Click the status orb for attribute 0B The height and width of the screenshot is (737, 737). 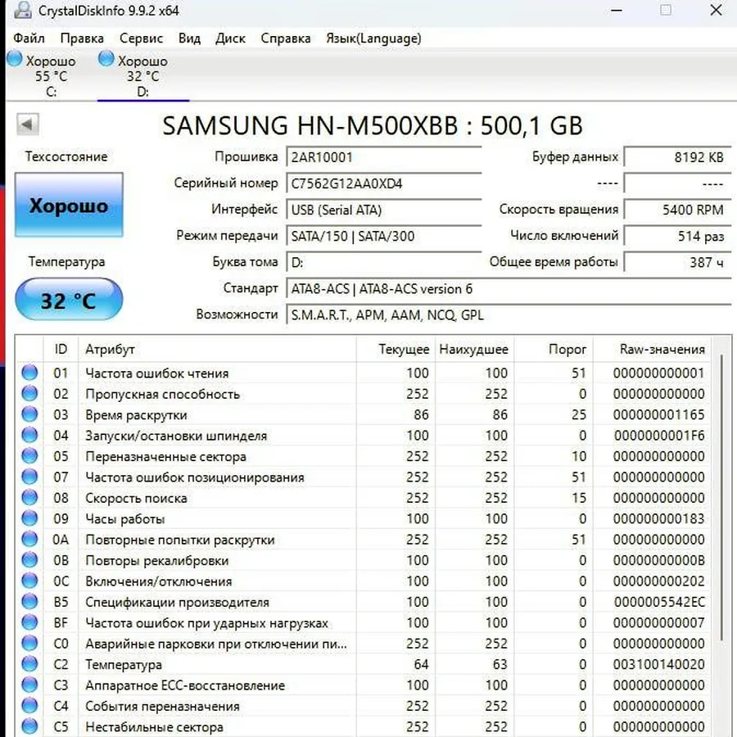(29, 560)
